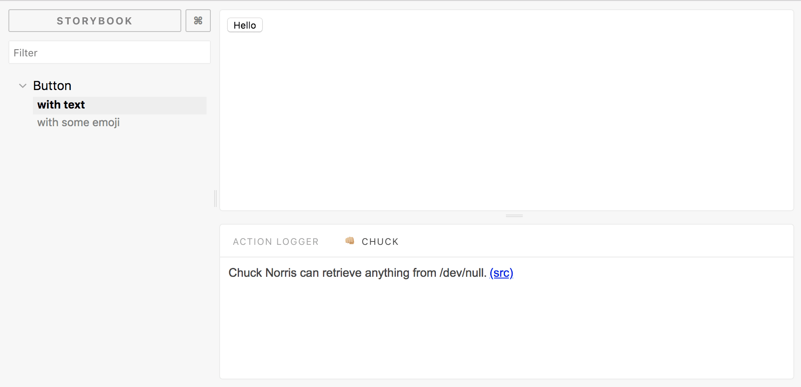This screenshot has width=801, height=387.
Task: Open the 'with text' story
Action: [120, 105]
